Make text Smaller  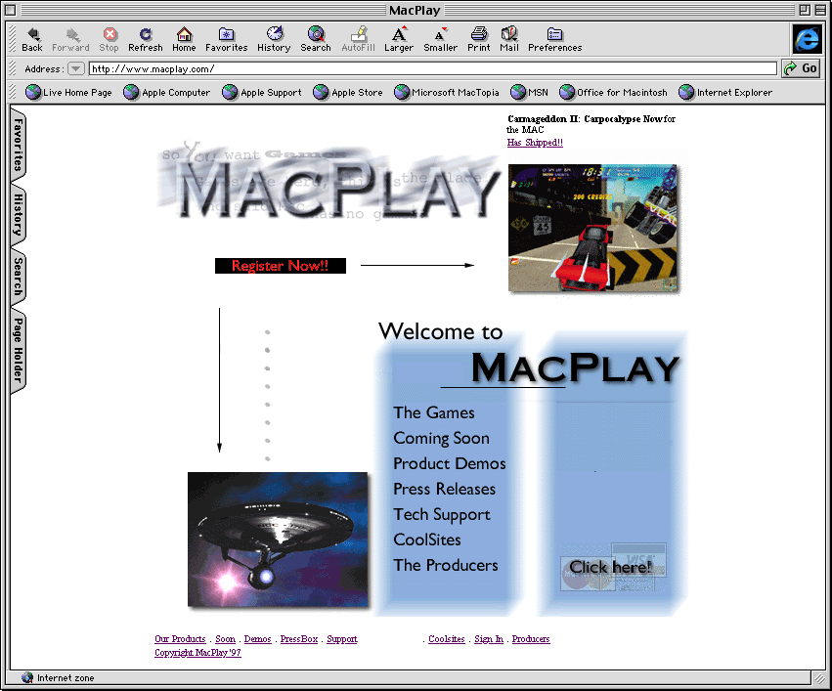click(440, 40)
